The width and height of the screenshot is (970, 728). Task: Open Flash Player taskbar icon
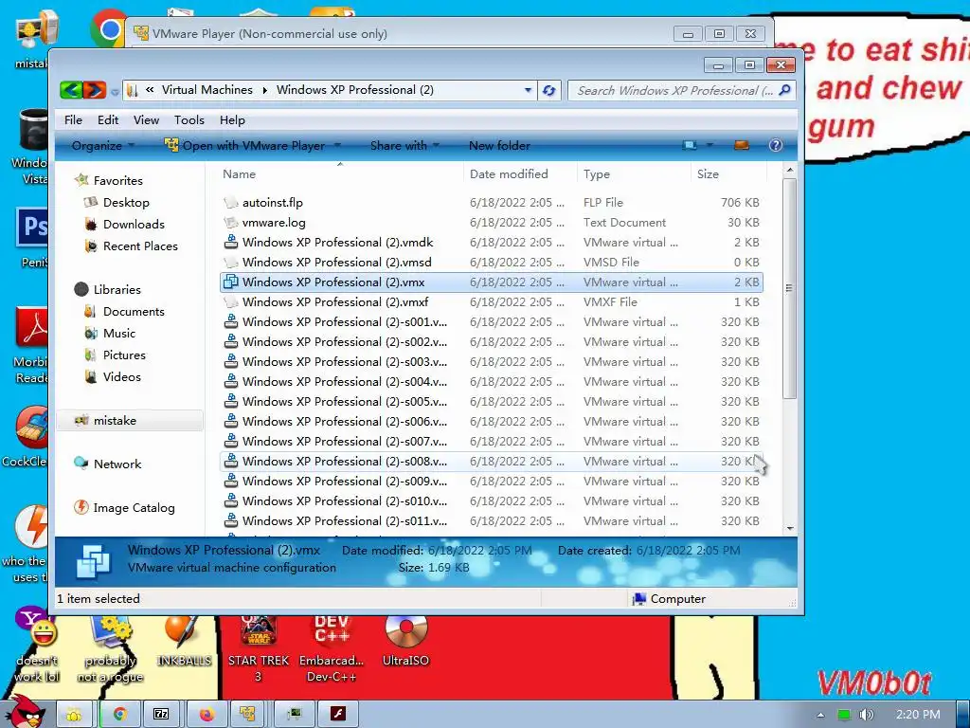338,715
